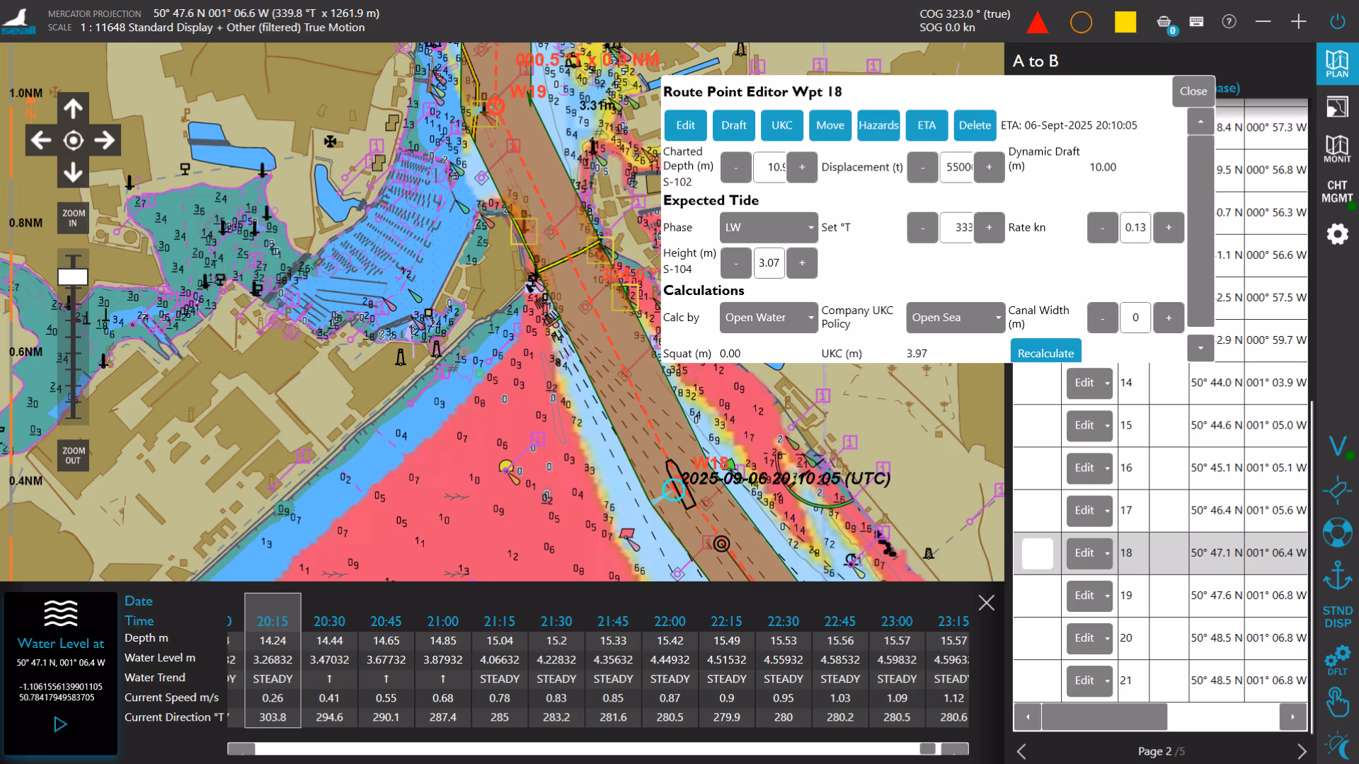Viewport: 1359px width, 764px height.
Task: Select the Hazards tab in editor
Action: click(878, 125)
